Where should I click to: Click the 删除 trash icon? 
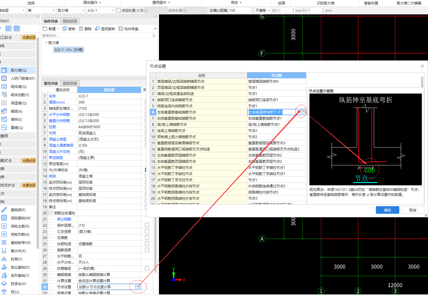point(81,29)
